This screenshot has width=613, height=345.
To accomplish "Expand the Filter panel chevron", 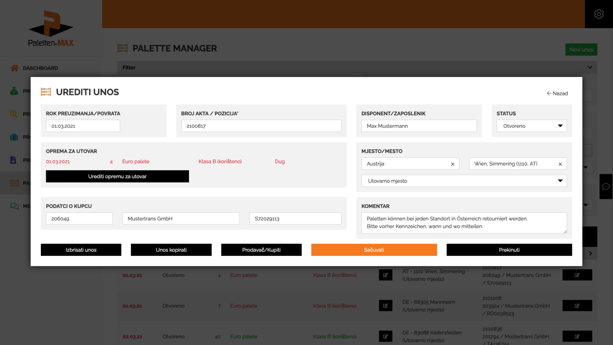I will pyautogui.click(x=590, y=68).
